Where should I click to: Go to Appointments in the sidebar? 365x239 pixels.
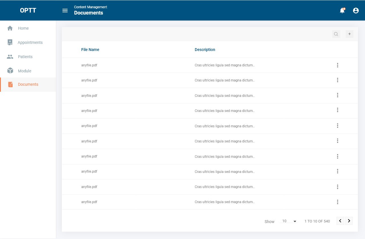[30, 42]
